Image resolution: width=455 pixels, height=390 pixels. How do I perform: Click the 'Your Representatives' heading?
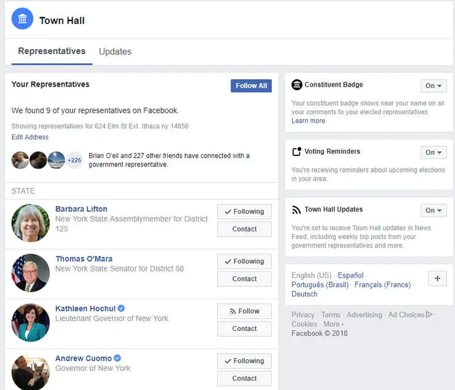click(50, 84)
